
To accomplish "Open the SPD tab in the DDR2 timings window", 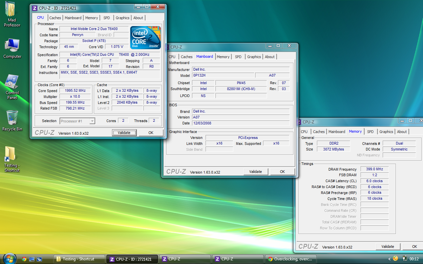I will pos(370,132).
